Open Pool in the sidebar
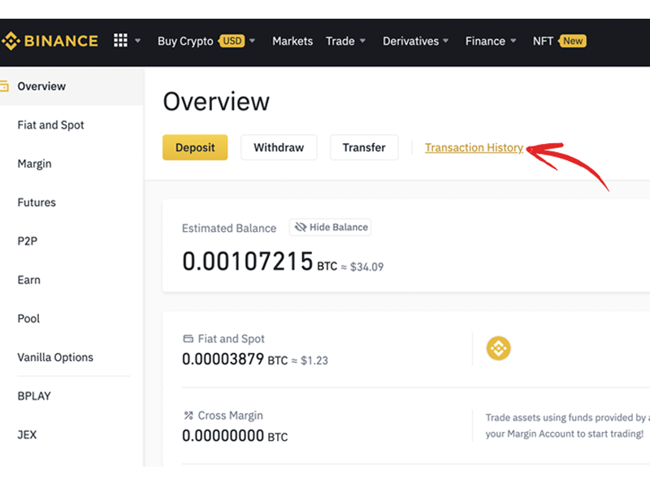 [x=28, y=318]
